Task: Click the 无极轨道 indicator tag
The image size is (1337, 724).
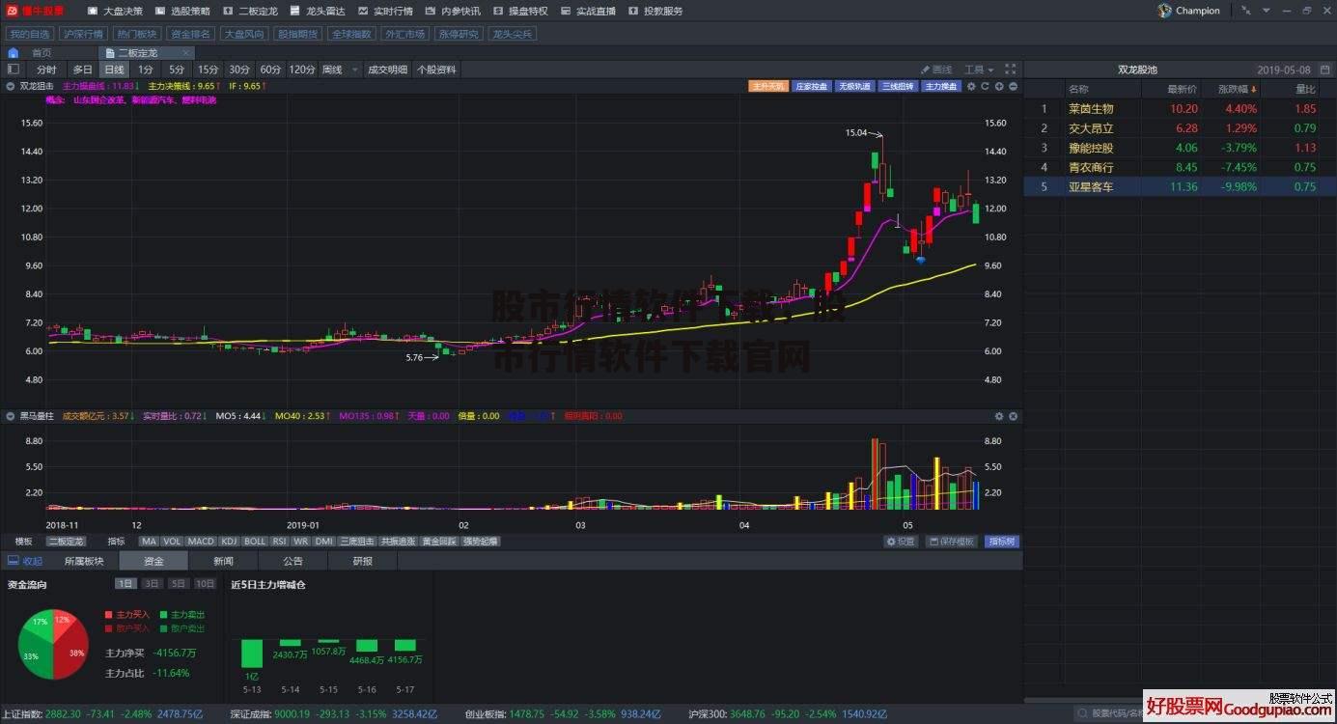Action: (x=854, y=86)
